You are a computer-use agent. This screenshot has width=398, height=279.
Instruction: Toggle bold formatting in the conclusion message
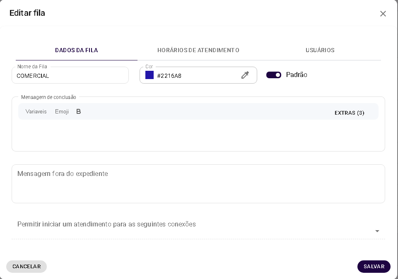pos(78,111)
